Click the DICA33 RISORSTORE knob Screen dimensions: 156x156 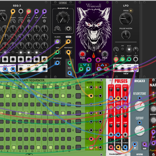click(139, 106)
